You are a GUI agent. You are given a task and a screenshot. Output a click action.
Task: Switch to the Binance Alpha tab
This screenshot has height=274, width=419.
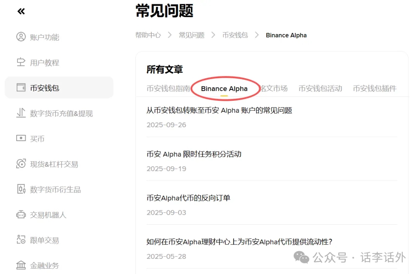(x=224, y=88)
